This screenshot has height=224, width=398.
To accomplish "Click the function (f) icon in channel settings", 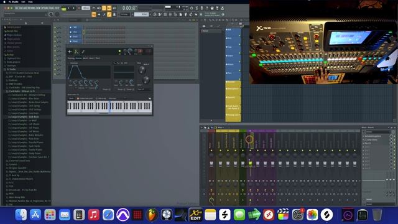I will click(x=83, y=52).
